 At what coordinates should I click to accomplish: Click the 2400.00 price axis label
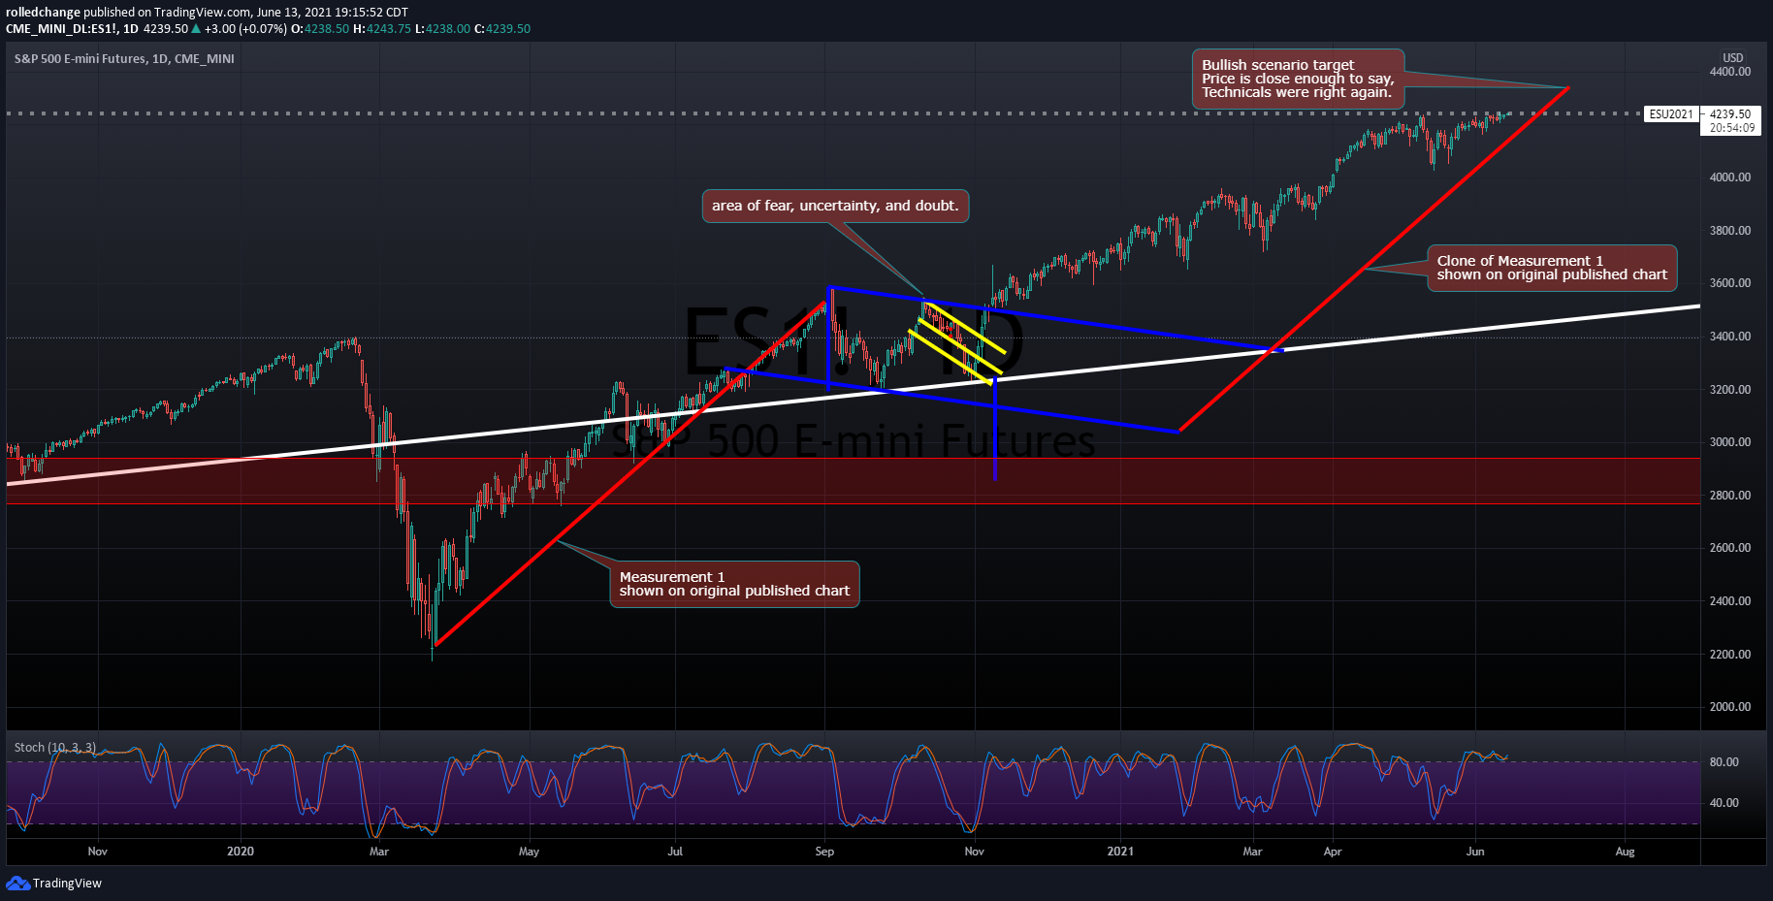[x=1730, y=601]
